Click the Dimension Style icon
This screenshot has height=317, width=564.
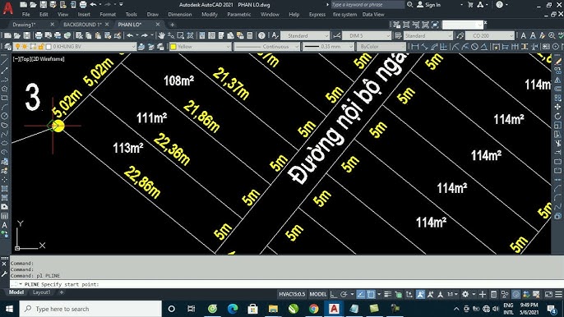[337, 35]
